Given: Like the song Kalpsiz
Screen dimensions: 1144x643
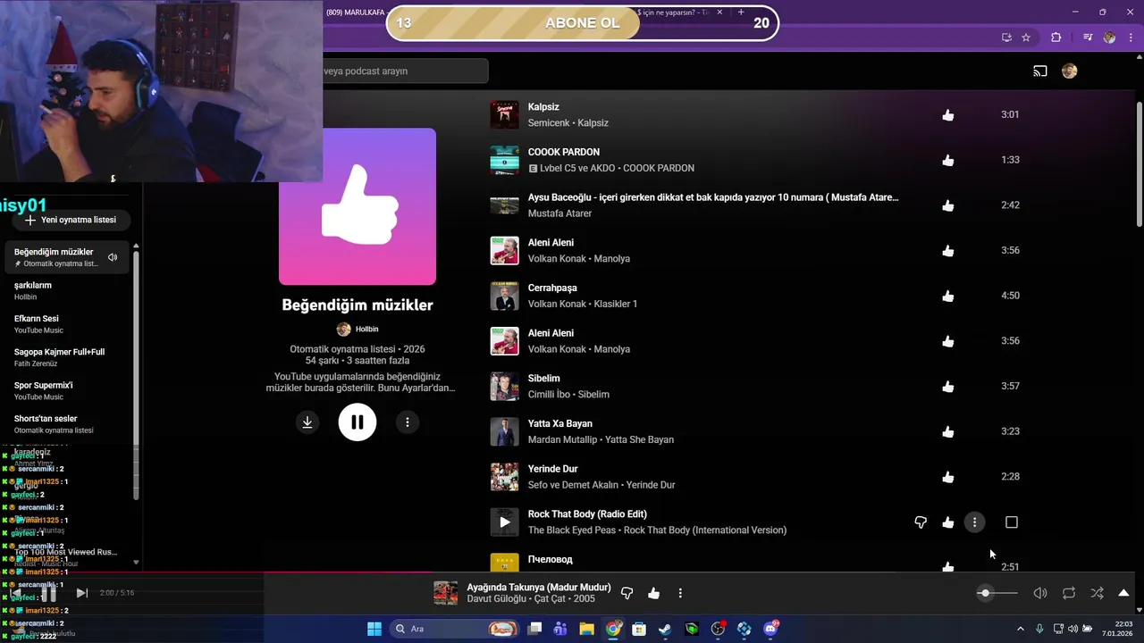Looking at the screenshot, I should click(x=948, y=115).
